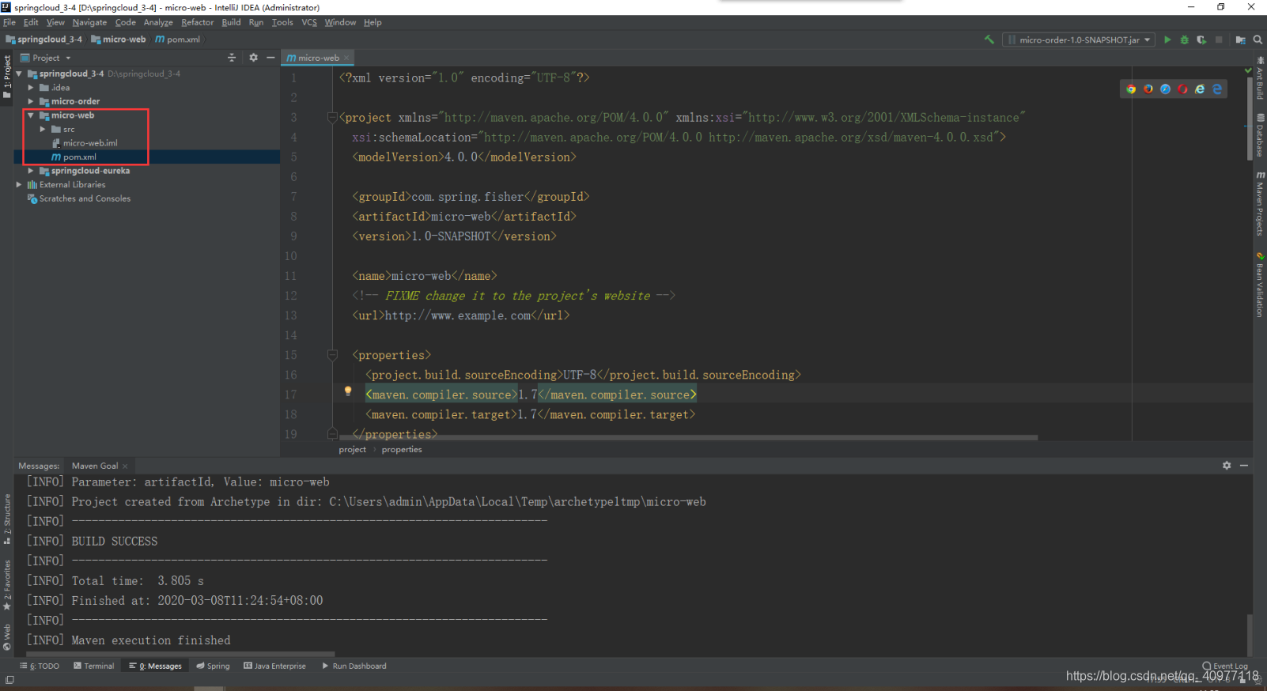The height and width of the screenshot is (691, 1267).
Task: Run with coverage using the shield icon
Action: [x=1201, y=40]
